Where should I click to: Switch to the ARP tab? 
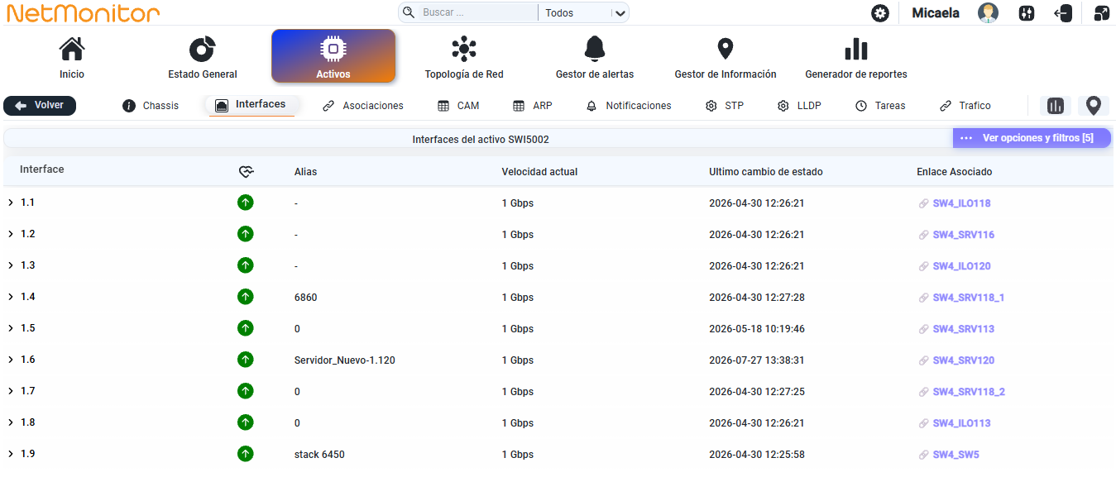coord(533,106)
